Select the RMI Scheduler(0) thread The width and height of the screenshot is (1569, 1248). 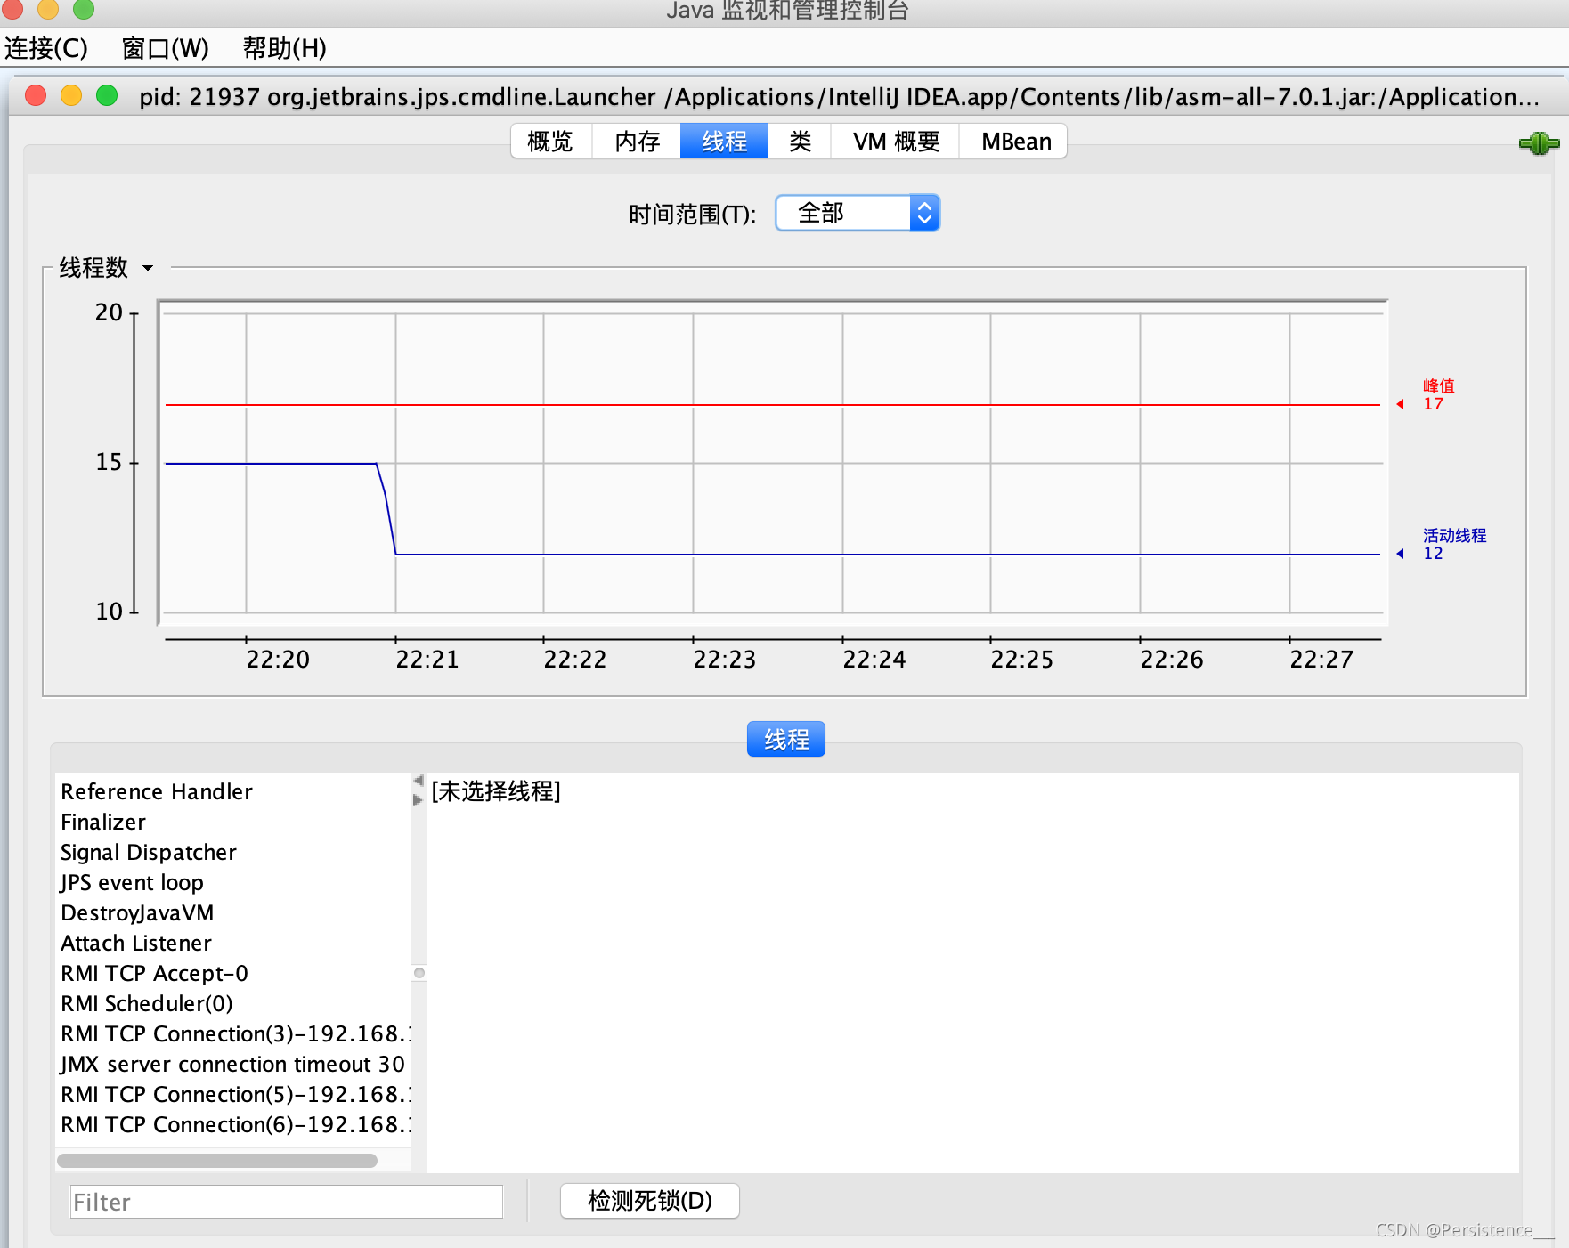[x=233, y=1003]
